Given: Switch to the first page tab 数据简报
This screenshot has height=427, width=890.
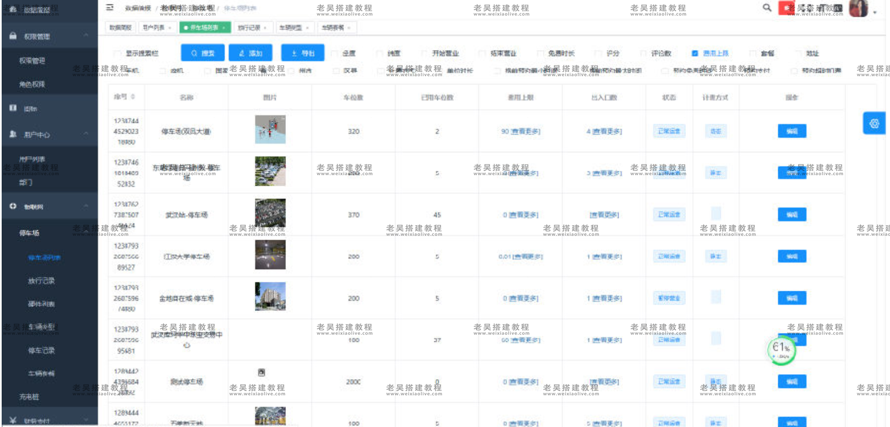Looking at the screenshot, I should coord(120,27).
